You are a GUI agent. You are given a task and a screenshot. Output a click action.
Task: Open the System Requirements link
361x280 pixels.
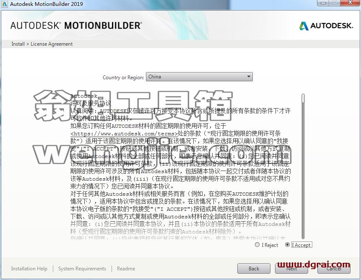click(82, 269)
